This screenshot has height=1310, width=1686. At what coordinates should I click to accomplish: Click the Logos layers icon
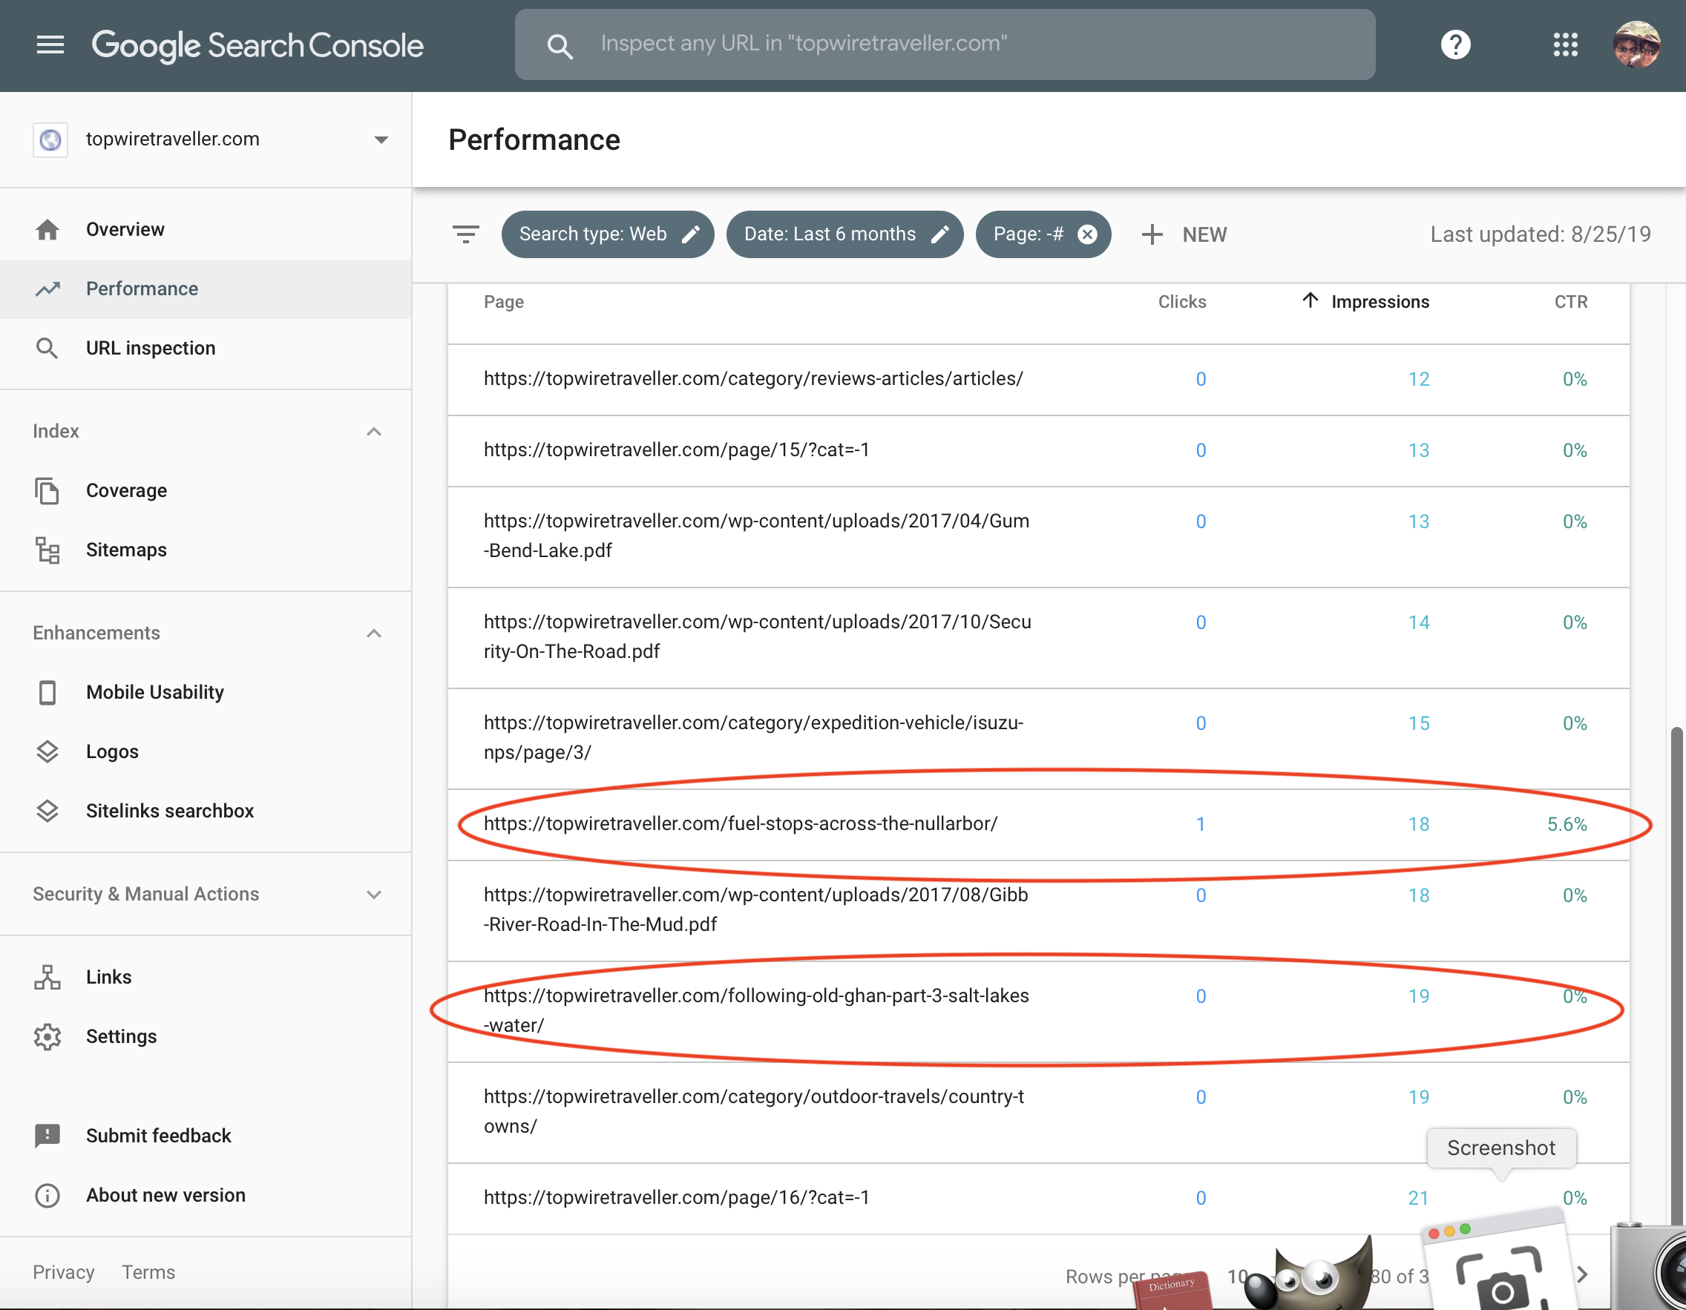coord(47,751)
